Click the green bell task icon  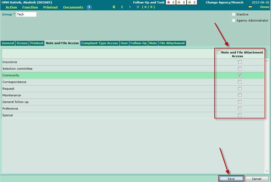pos(190,2)
